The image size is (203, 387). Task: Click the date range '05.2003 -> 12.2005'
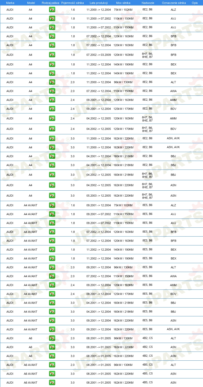point(99,196)
